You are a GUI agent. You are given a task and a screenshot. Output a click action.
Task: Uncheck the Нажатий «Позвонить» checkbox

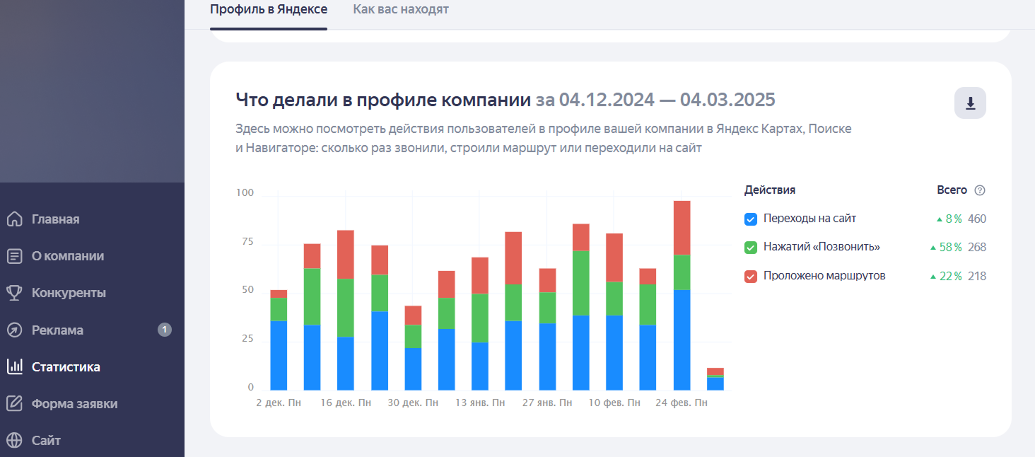(751, 248)
